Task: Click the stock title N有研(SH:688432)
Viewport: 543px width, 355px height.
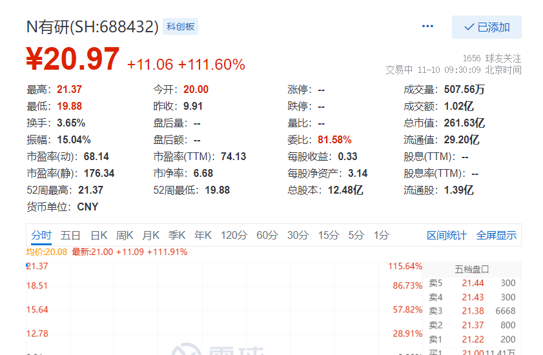Action: [92, 26]
